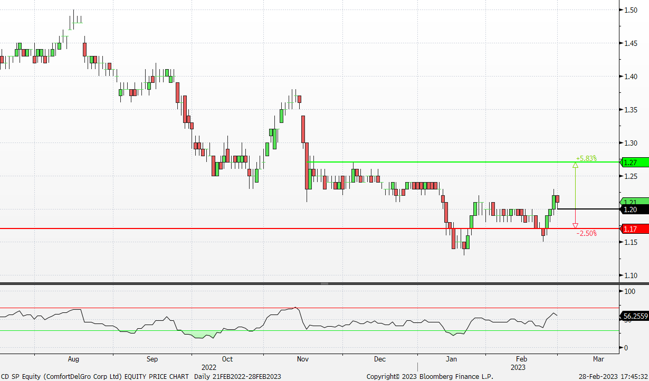Image resolution: width=649 pixels, height=381 pixels.
Task: Click the Sep month label
Action: pos(152,359)
